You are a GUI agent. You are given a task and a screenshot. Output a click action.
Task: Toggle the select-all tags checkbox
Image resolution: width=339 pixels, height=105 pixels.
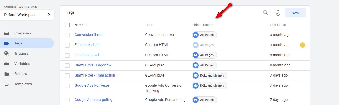(67, 25)
